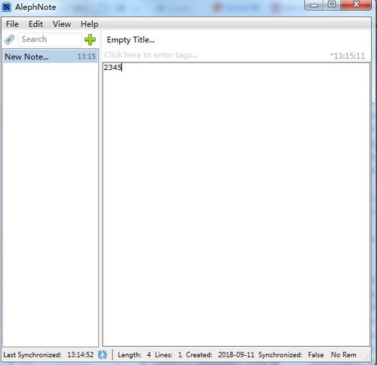Viewport: 377px width, 365px height.
Task: Open the Help menu
Action: point(89,24)
